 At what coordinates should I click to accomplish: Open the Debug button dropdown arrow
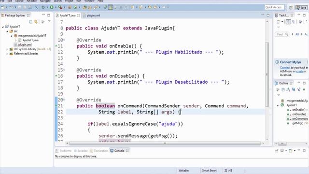47,7
